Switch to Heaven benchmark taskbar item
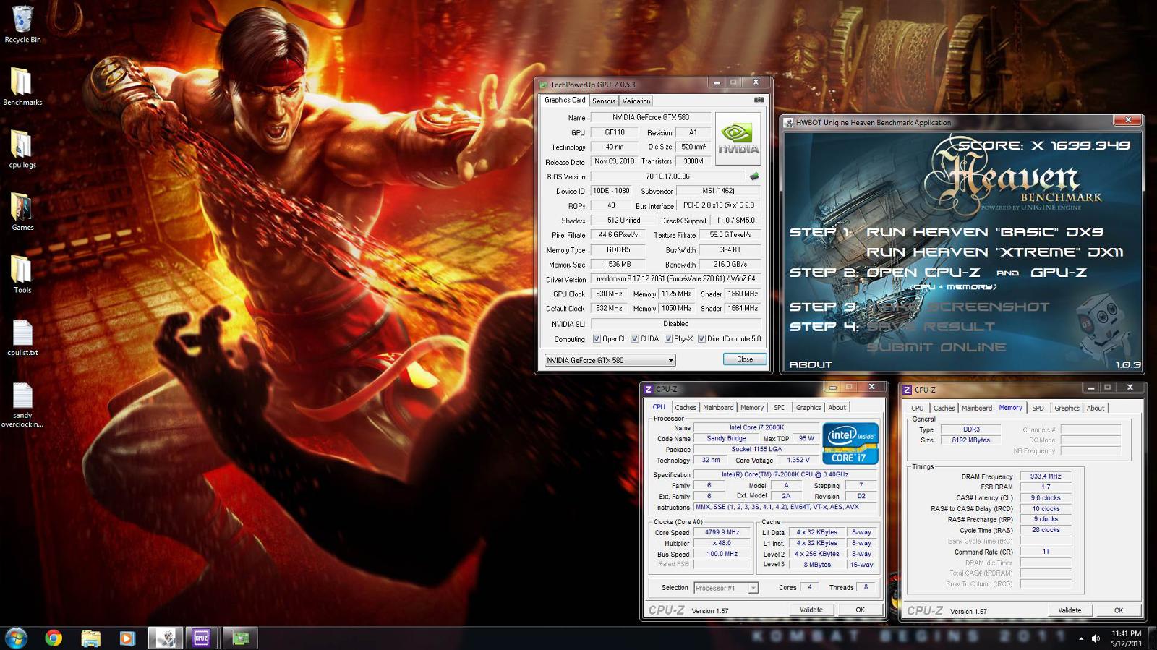Viewport: 1157px width, 650px height. pos(166,638)
